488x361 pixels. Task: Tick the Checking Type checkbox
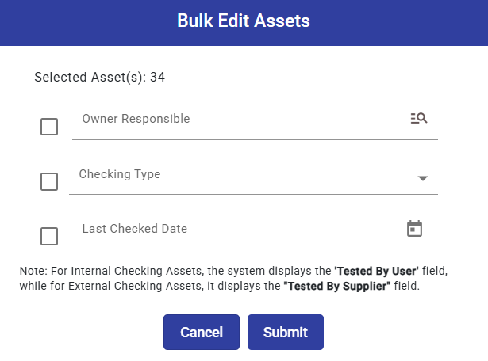pos(49,181)
